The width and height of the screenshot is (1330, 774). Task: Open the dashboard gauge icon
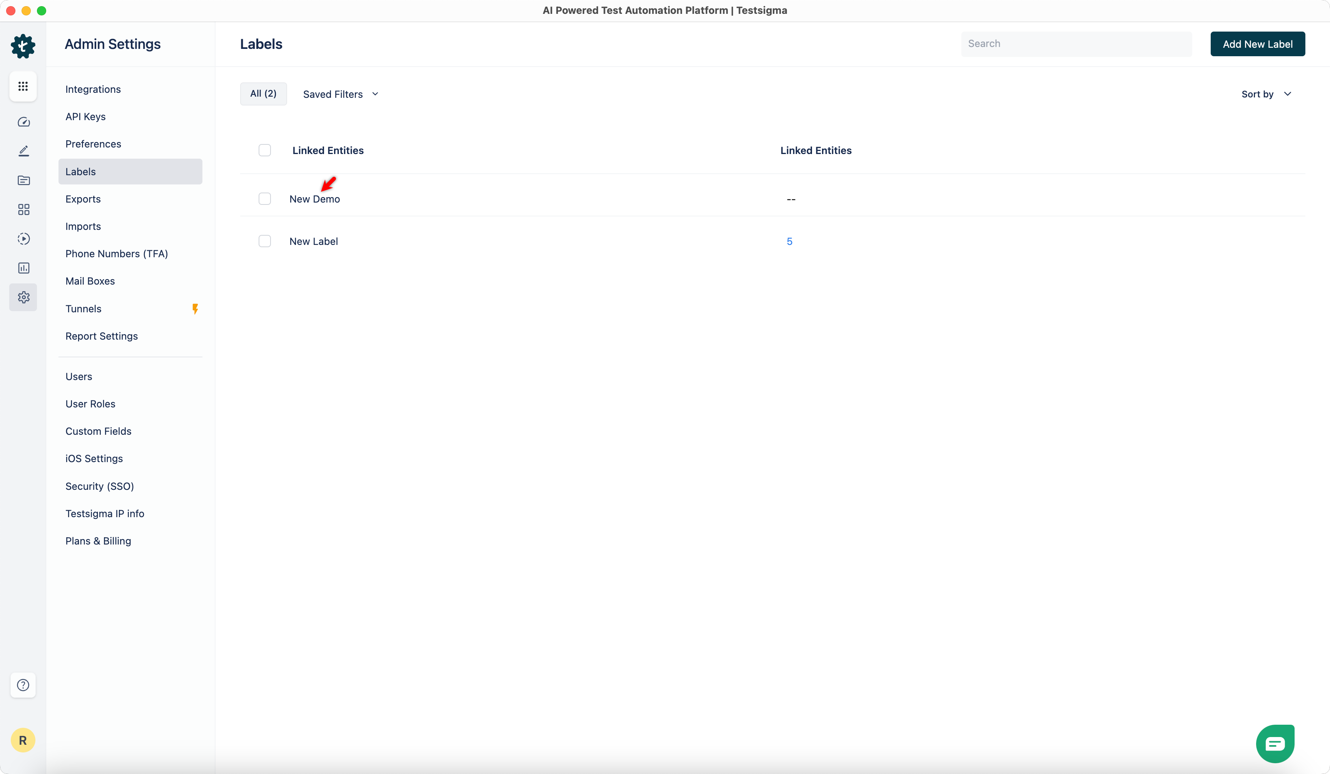tap(23, 122)
